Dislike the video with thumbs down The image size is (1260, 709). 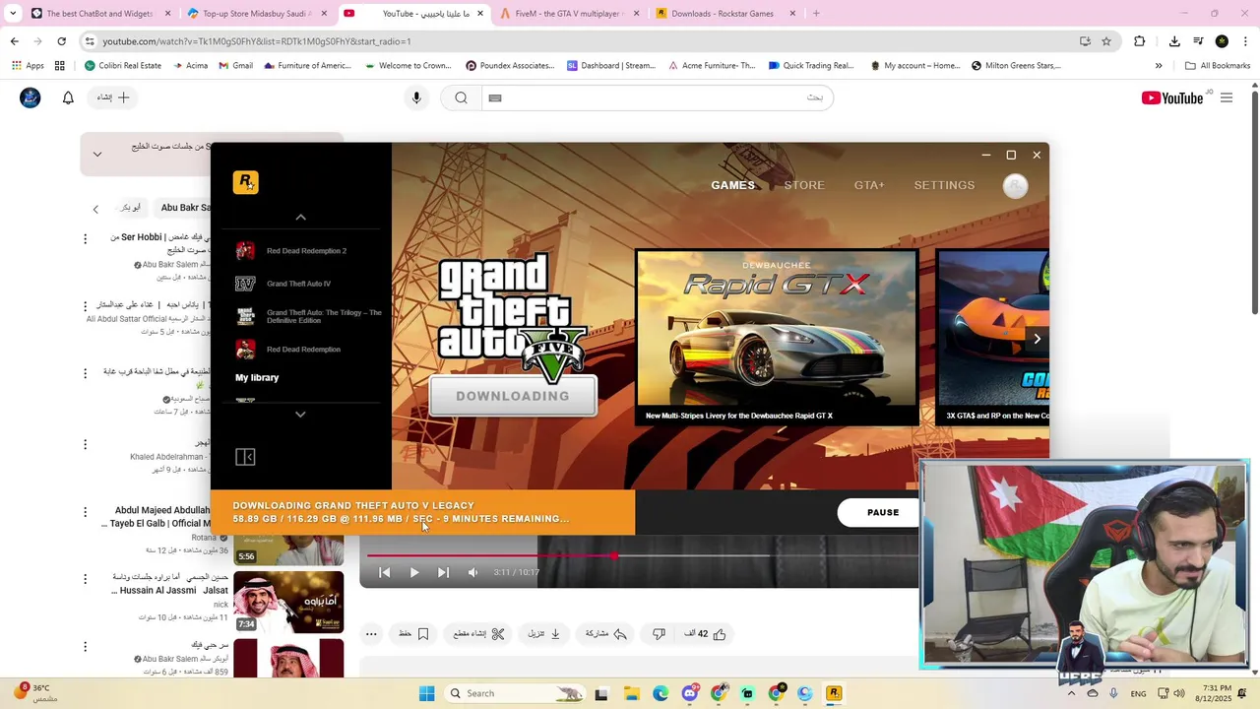point(659,634)
